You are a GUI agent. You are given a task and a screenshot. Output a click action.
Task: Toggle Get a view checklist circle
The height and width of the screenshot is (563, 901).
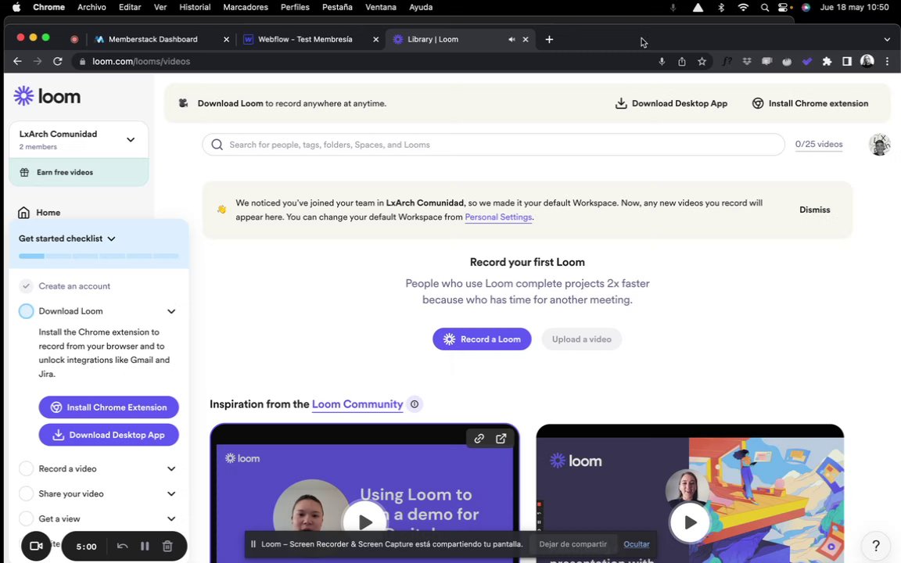click(x=26, y=518)
